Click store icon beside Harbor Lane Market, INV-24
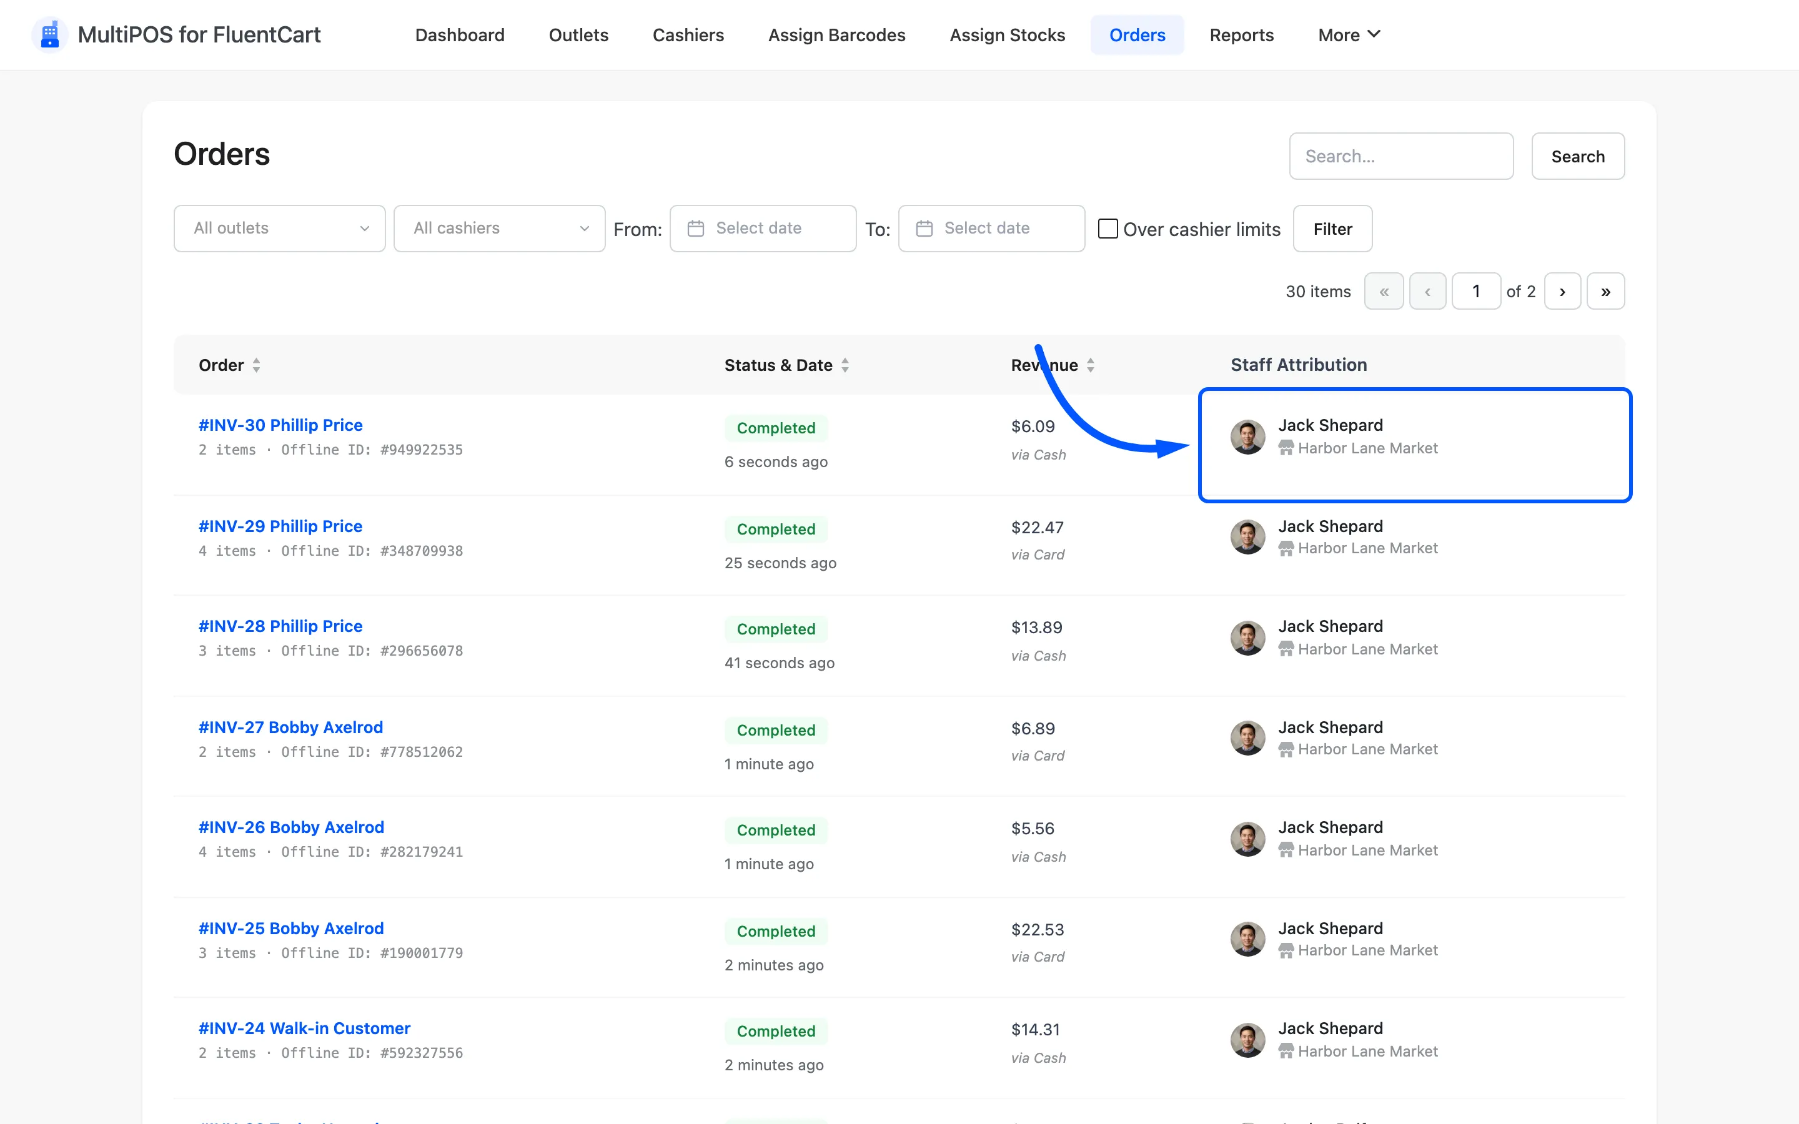Viewport: 1799px width, 1124px height. click(x=1286, y=1051)
